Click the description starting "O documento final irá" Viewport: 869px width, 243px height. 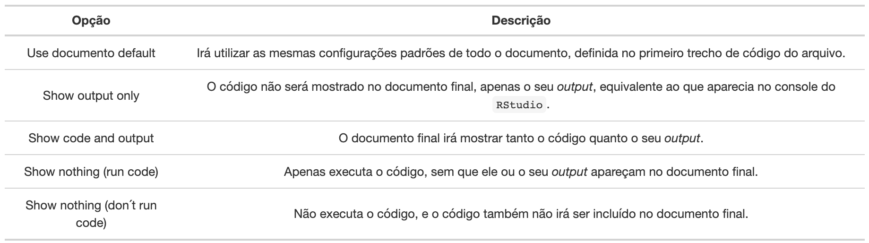pos(521,139)
